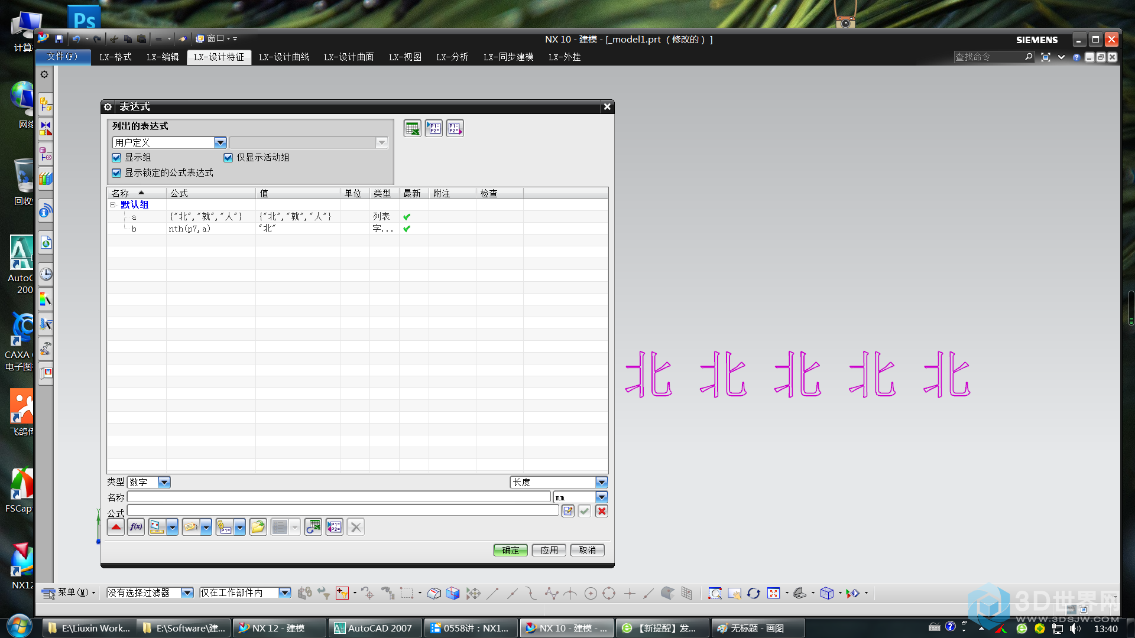Viewport: 1135px width, 638px height.
Task: Click the create interpart reference P1= icon
Action: [224, 527]
